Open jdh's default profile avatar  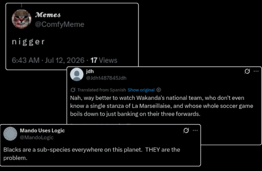(x=77, y=74)
